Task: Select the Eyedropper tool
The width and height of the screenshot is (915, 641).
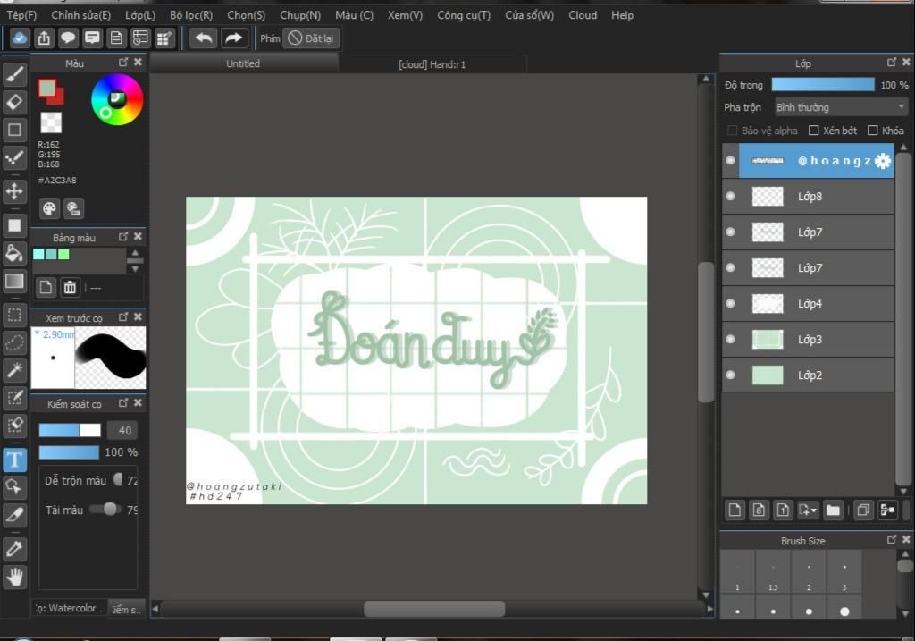Action: 14,549
